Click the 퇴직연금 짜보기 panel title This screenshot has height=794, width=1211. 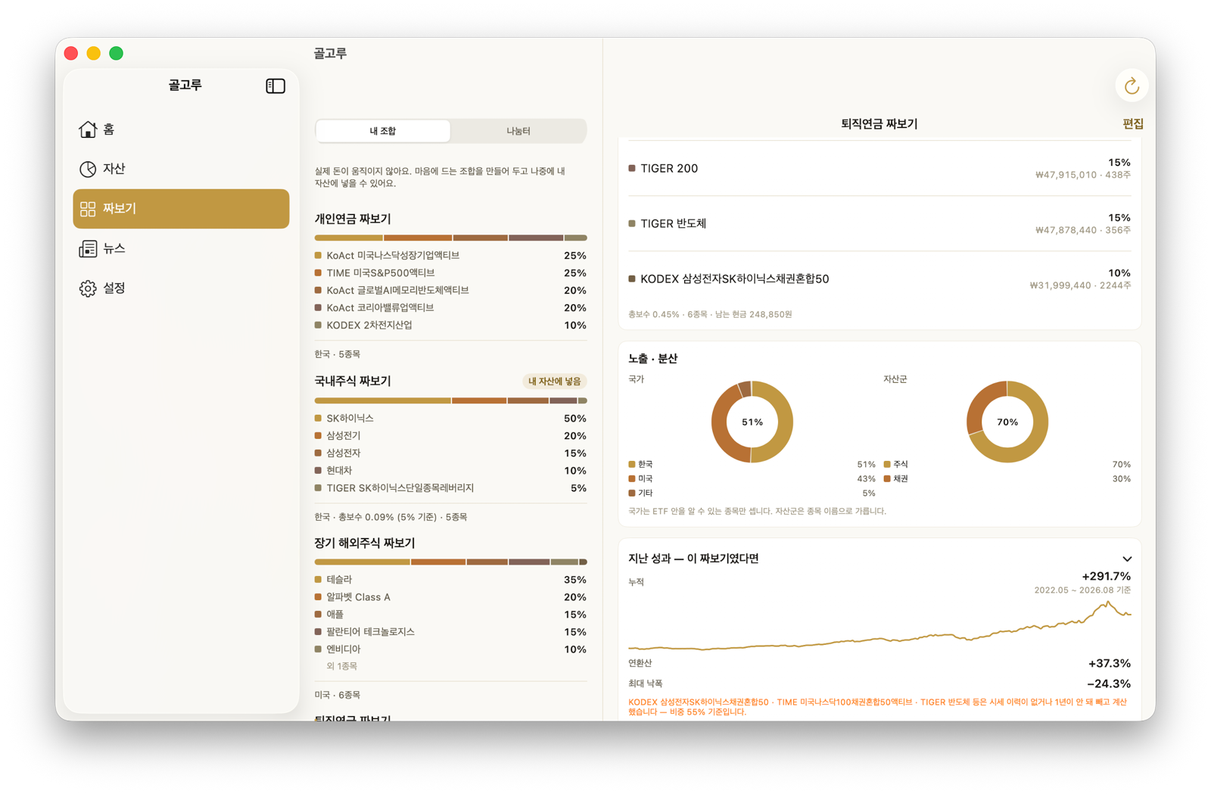tap(879, 124)
